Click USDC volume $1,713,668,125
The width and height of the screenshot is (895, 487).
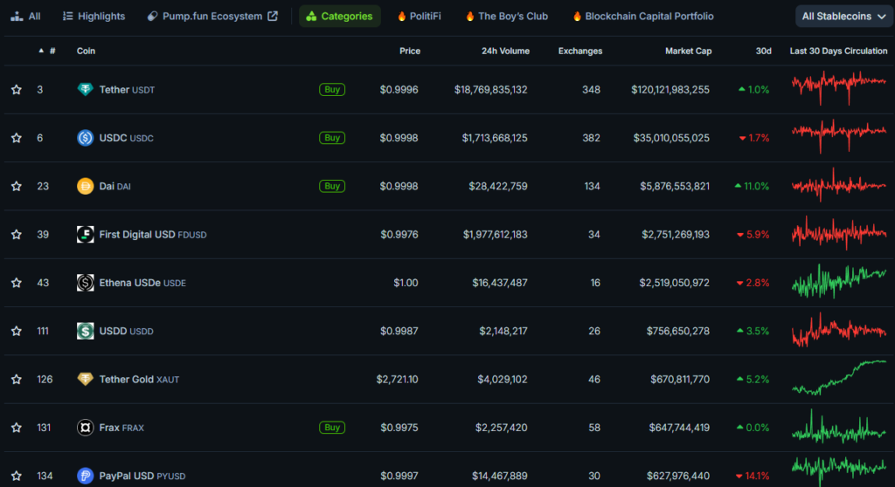pos(495,138)
